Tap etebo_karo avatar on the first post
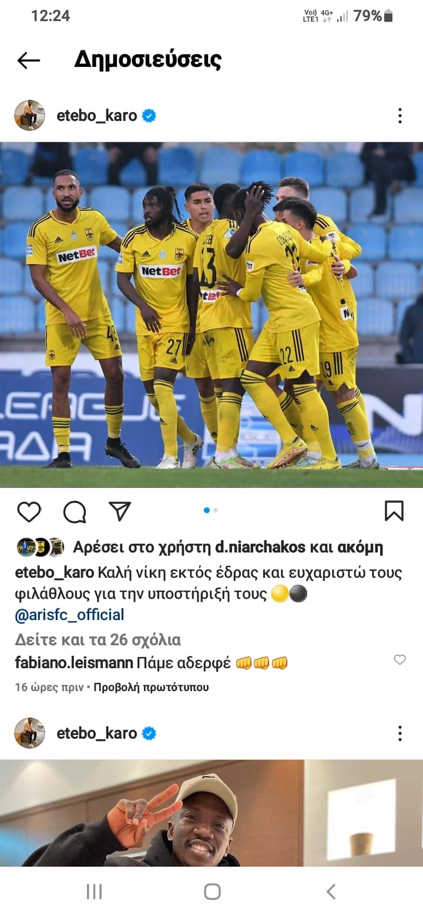Screen dimensions: 423x916 tap(29, 115)
